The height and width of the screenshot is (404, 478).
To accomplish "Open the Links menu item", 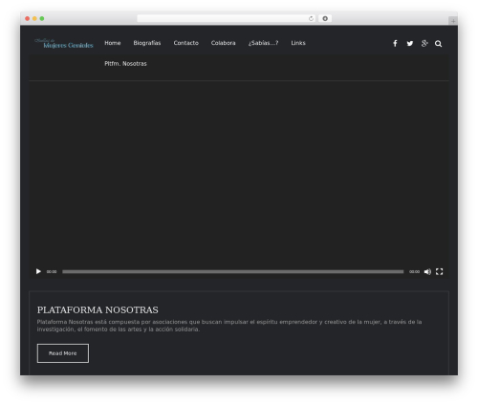I will [x=298, y=43].
